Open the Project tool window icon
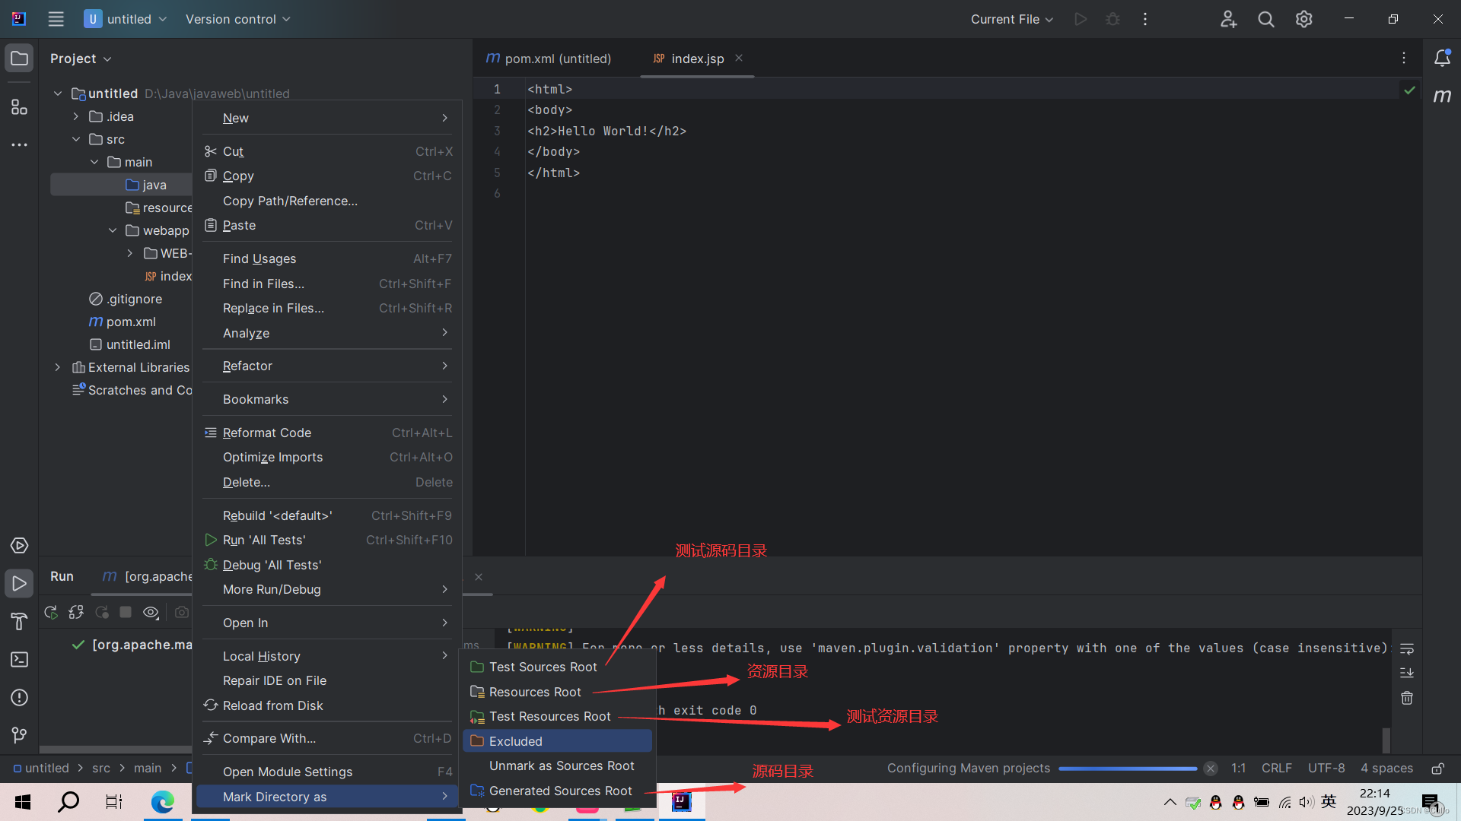1461x821 pixels. pyautogui.click(x=19, y=59)
